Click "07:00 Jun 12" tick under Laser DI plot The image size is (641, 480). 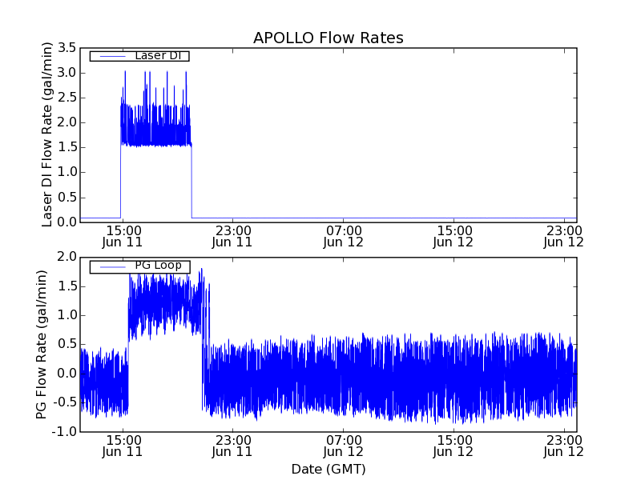click(343, 235)
